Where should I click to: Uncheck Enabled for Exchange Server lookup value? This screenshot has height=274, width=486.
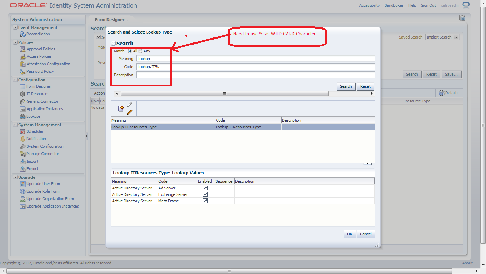click(x=205, y=194)
